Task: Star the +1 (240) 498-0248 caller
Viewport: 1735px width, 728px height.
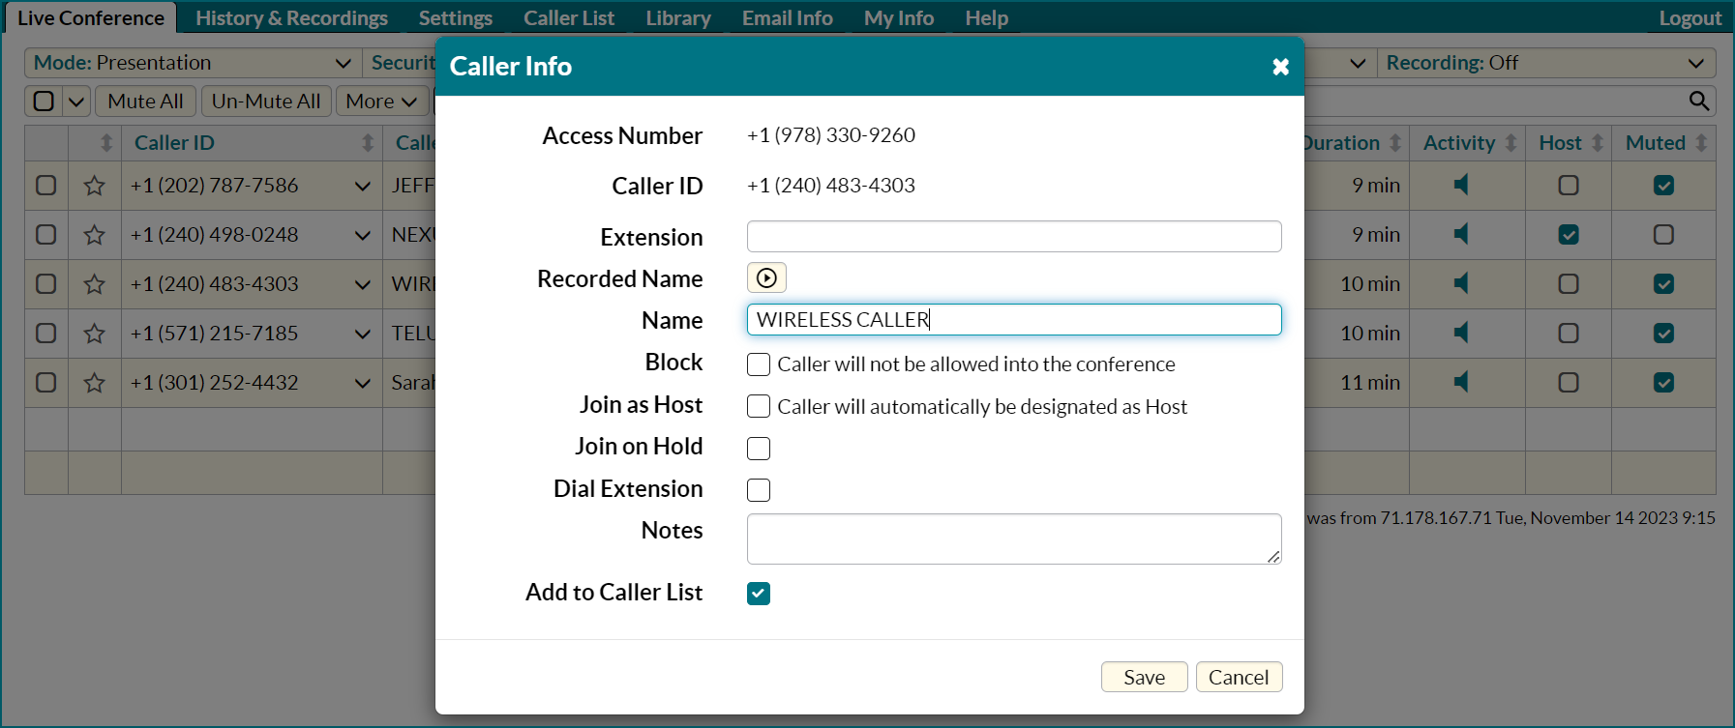Action: tap(94, 235)
